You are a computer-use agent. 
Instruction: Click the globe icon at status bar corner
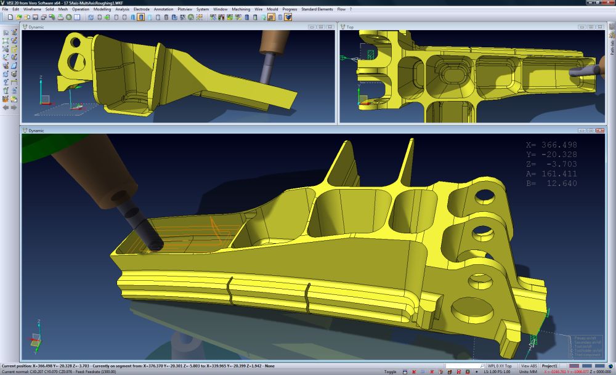[611, 366]
